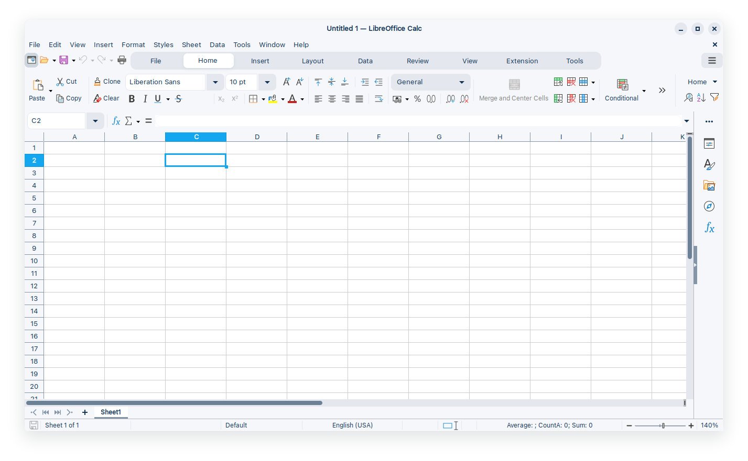Toggle Strikethrough formatting
Image resolution: width=748 pixels, height=461 pixels.
(x=178, y=99)
